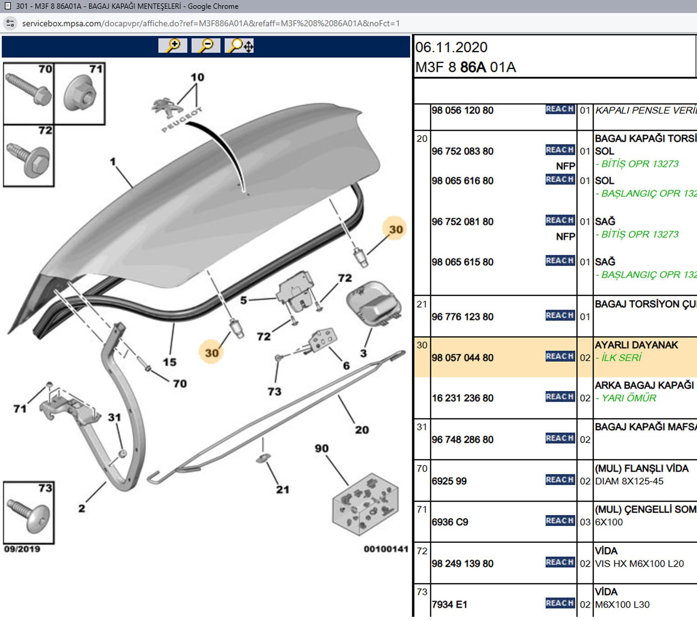Click REACH badge for part 98 057 044 80
Viewport: 697px width, 620px height.
coord(560,356)
